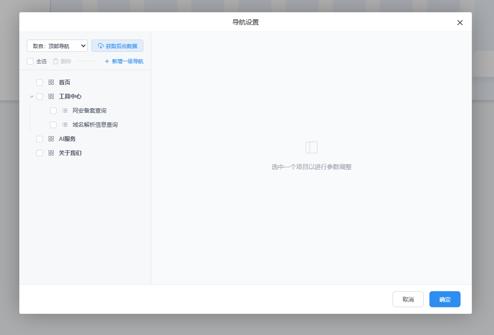The width and height of the screenshot is (494, 335).
Task: Confirm with the 确定 button
Action: point(445,299)
